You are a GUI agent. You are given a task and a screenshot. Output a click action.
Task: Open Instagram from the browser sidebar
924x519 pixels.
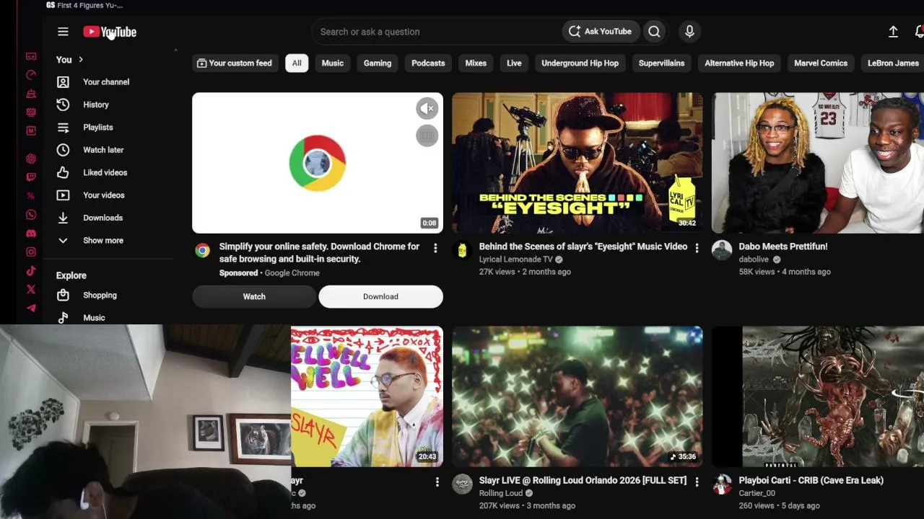click(31, 252)
